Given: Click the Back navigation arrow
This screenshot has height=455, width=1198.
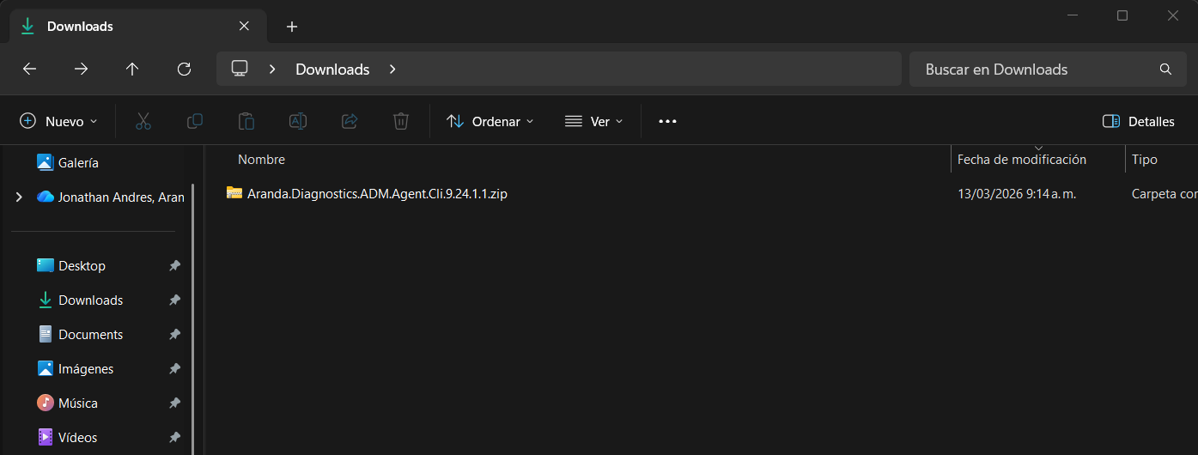Looking at the screenshot, I should (29, 70).
